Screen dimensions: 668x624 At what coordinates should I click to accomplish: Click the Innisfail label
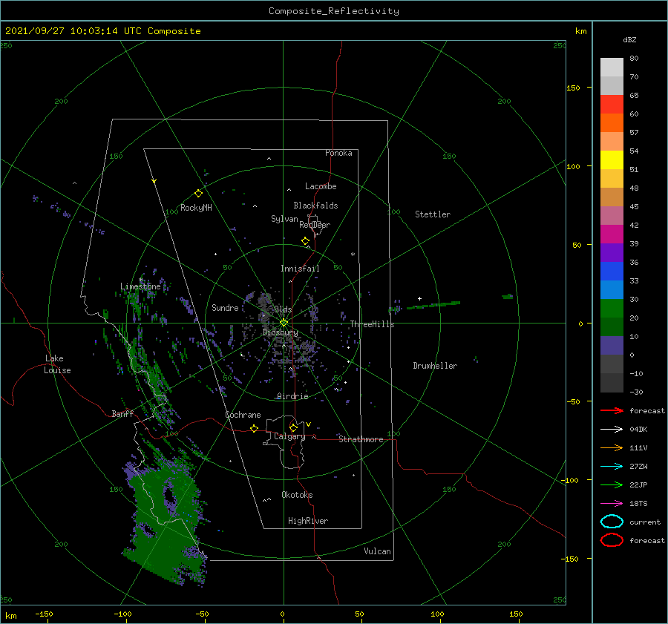coord(300,269)
